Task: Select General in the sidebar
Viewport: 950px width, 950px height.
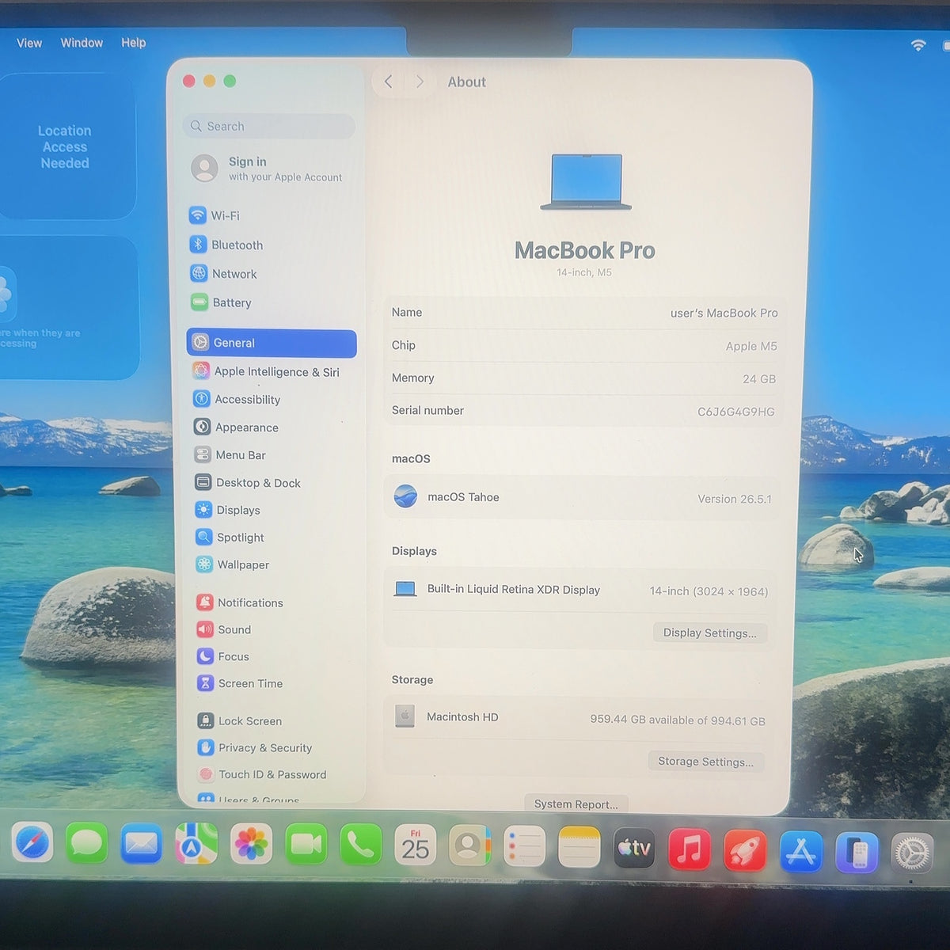Action: (x=272, y=343)
